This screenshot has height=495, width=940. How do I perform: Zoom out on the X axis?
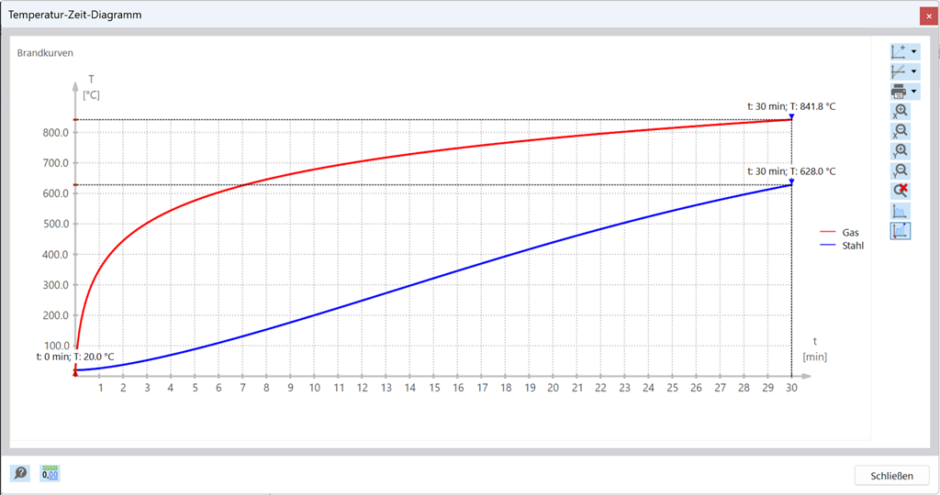click(901, 131)
